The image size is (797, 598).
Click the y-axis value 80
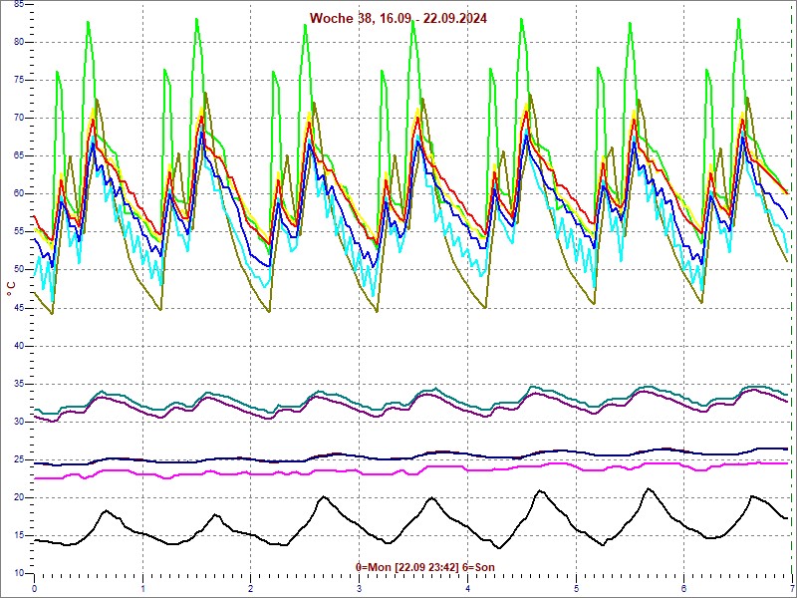tap(18, 42)
